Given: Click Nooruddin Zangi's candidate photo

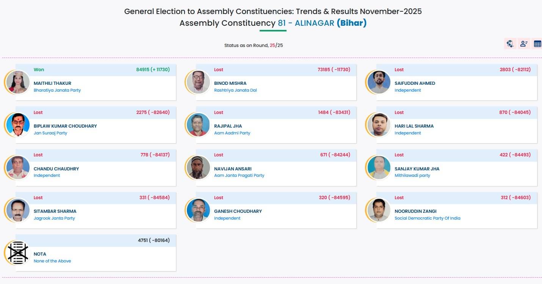Looking at the screenshot, I should 379,210.
